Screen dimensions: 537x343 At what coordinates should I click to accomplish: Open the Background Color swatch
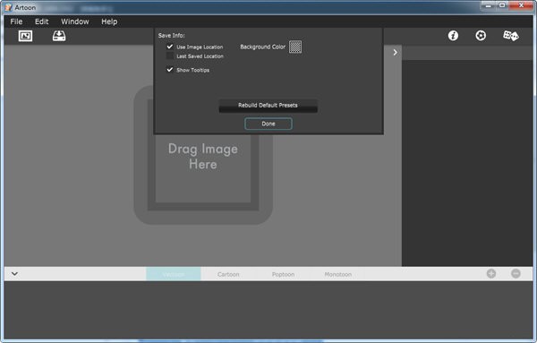[x=295, y=47]
